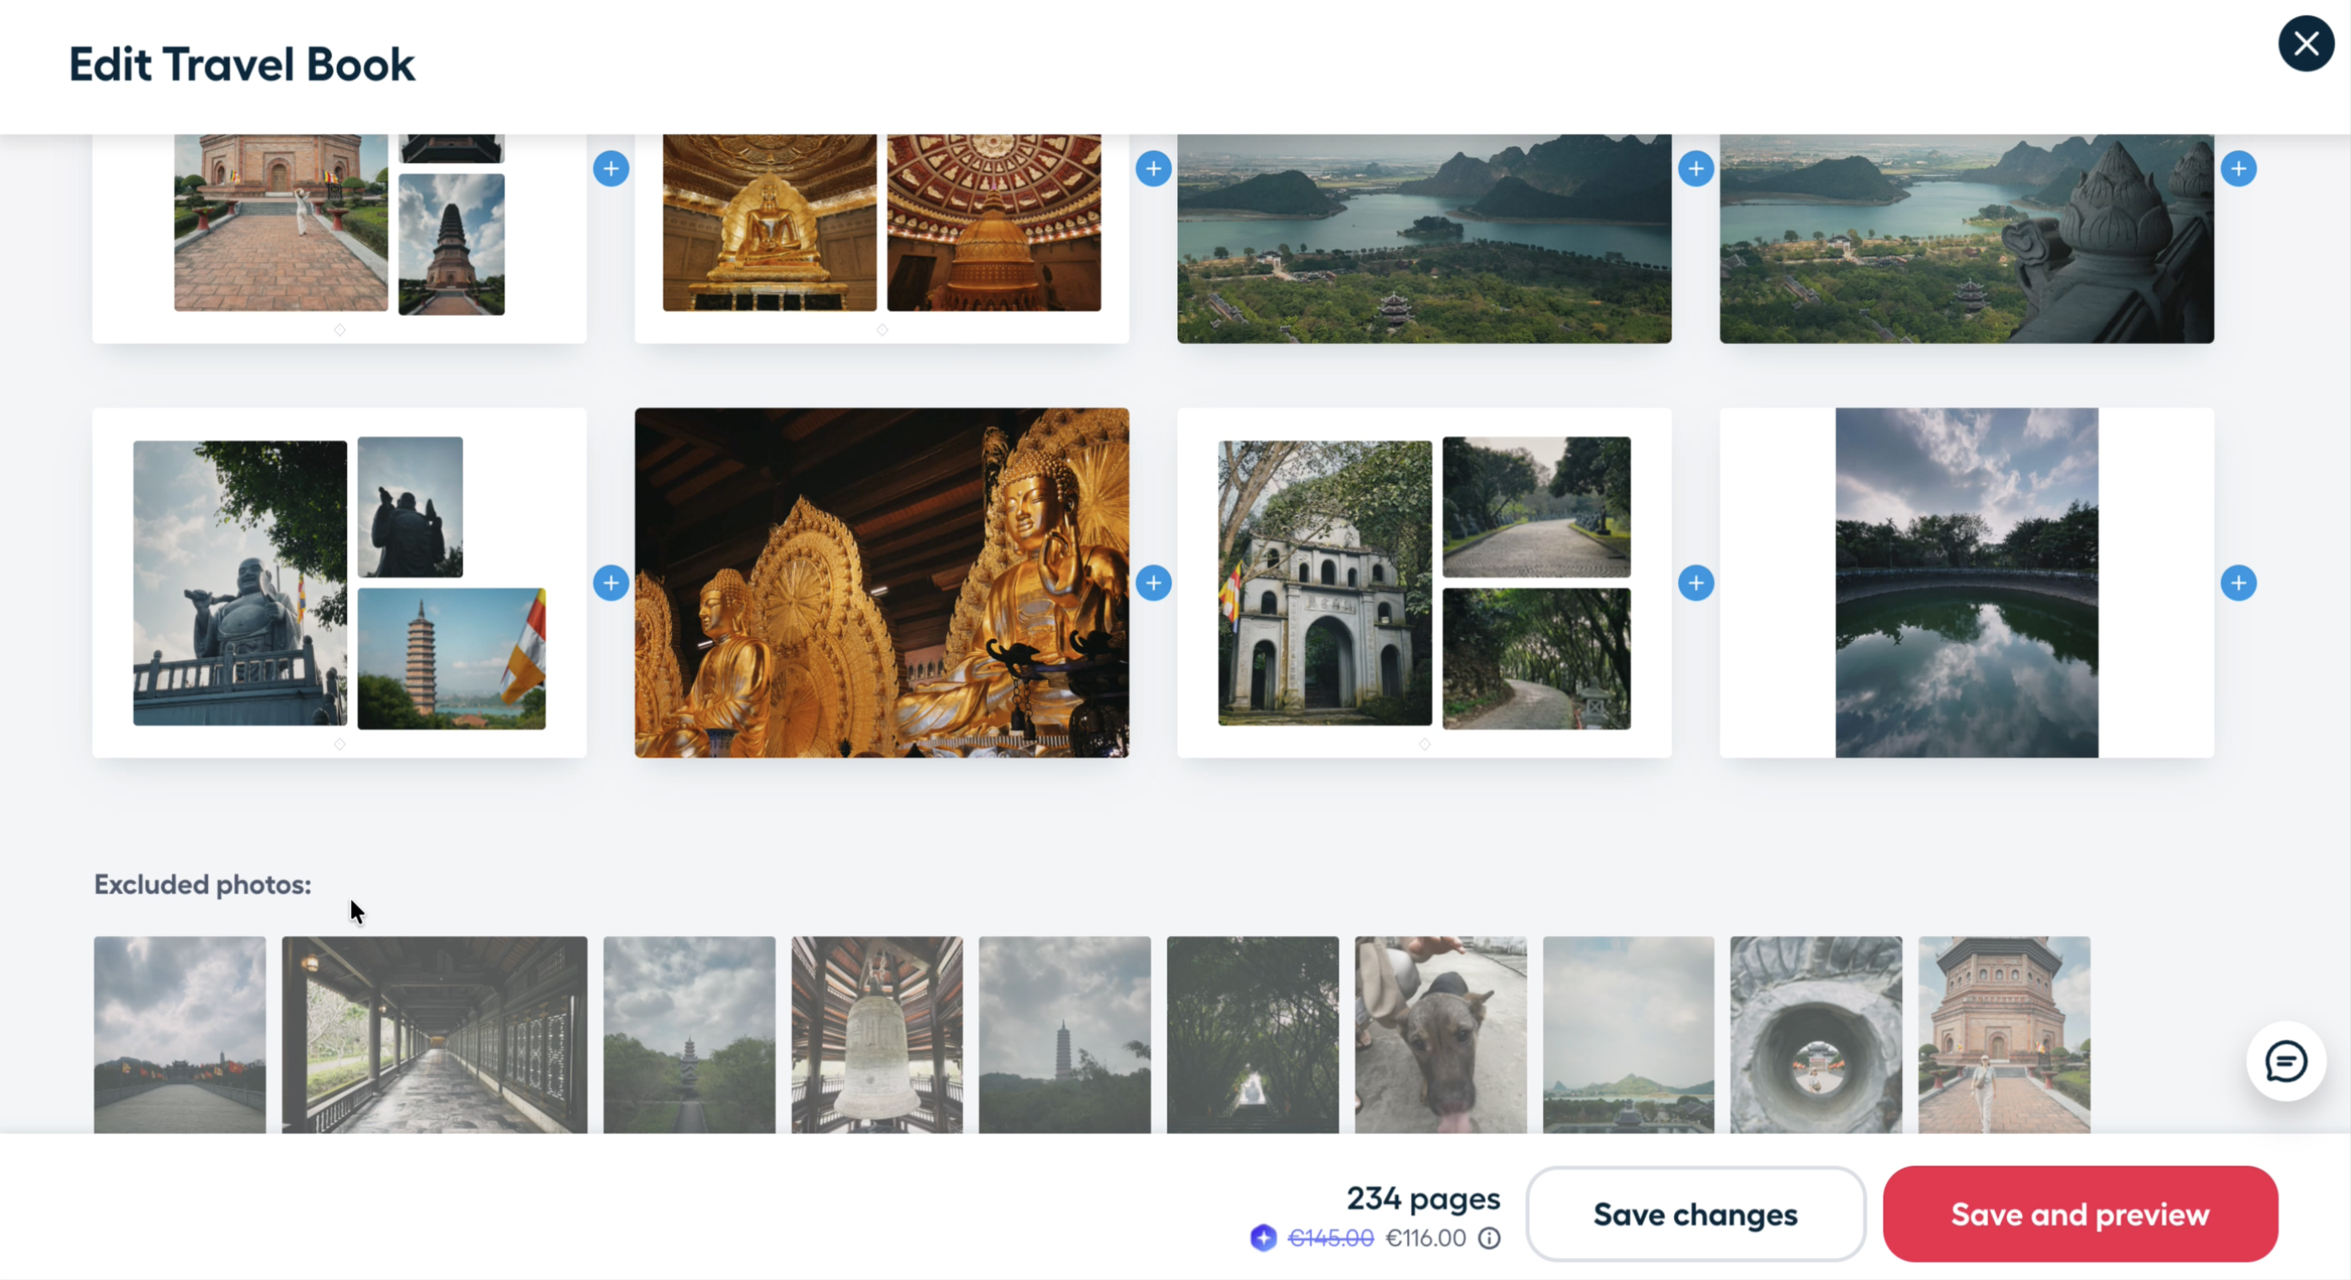2351x1280 pixels.
Task: Click Save changes button
Action: (1695, 1214)
